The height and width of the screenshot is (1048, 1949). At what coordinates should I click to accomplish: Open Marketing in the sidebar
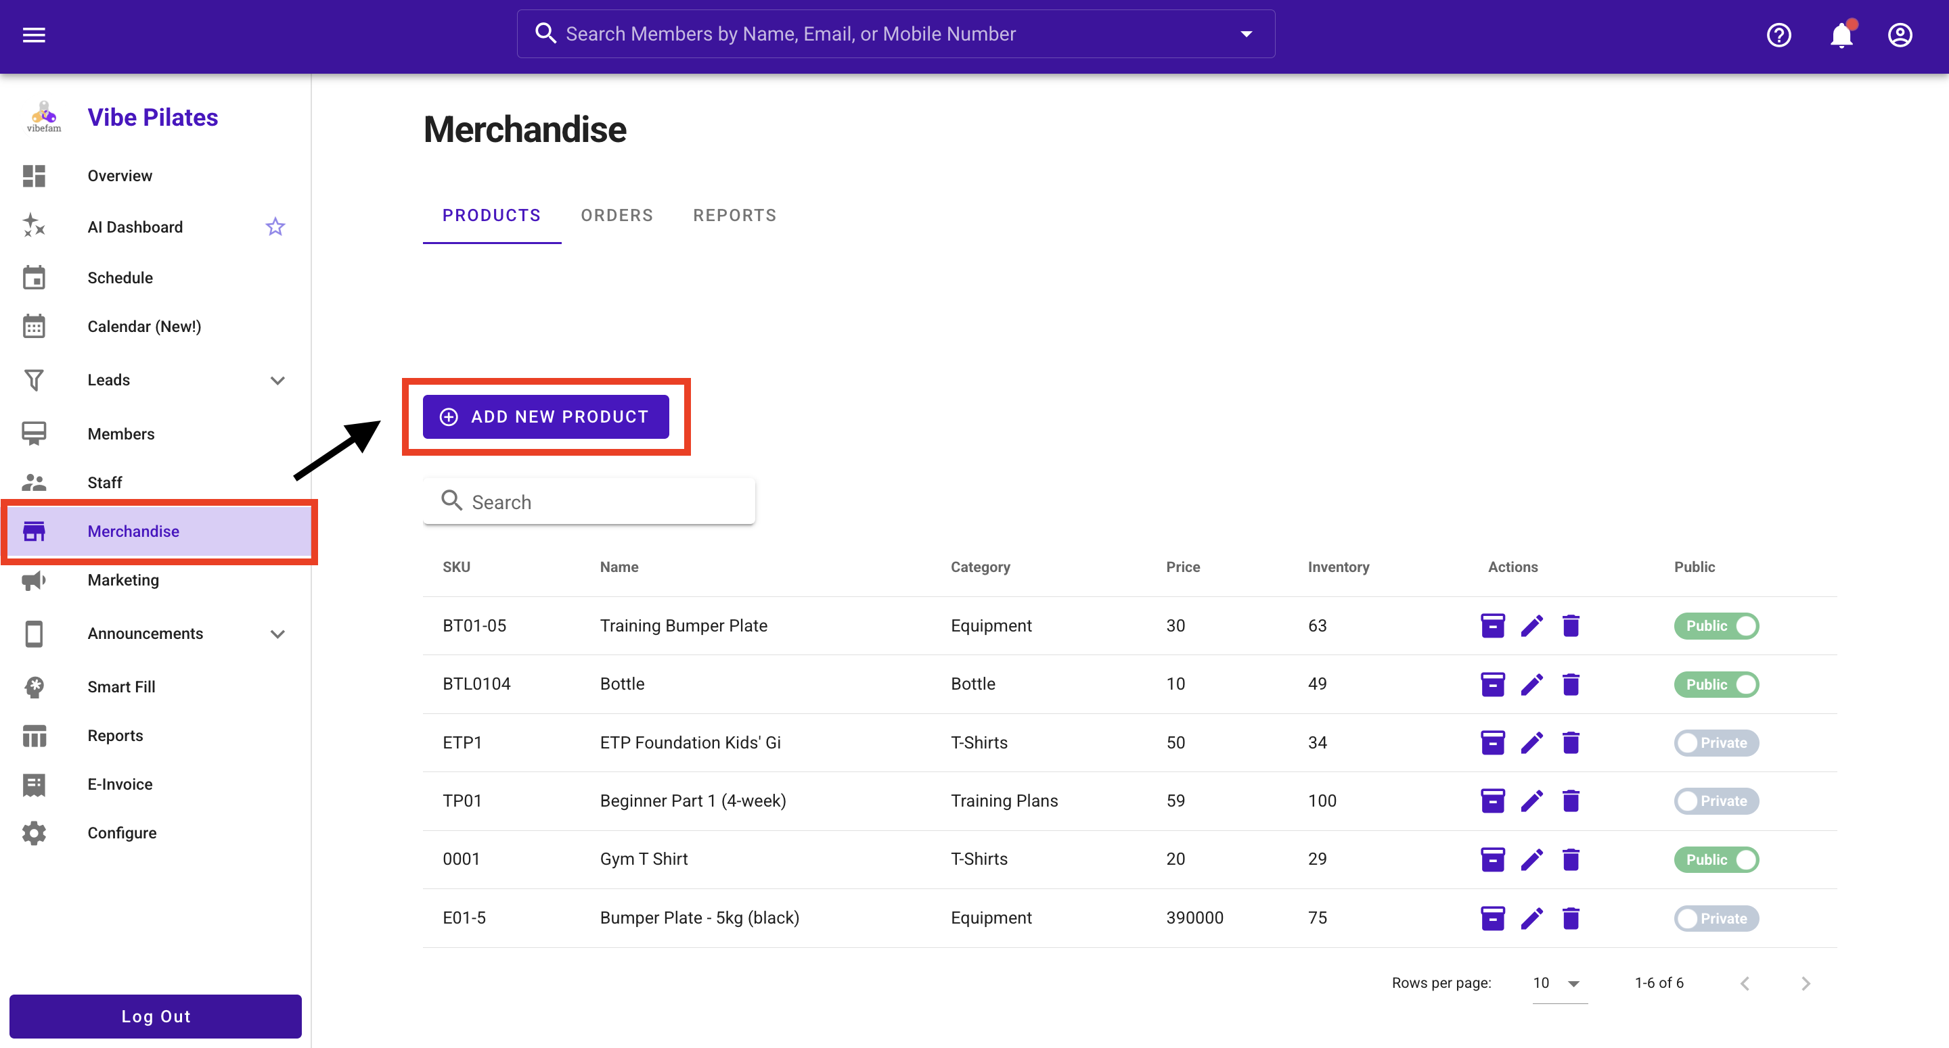[x=155, y=580]
